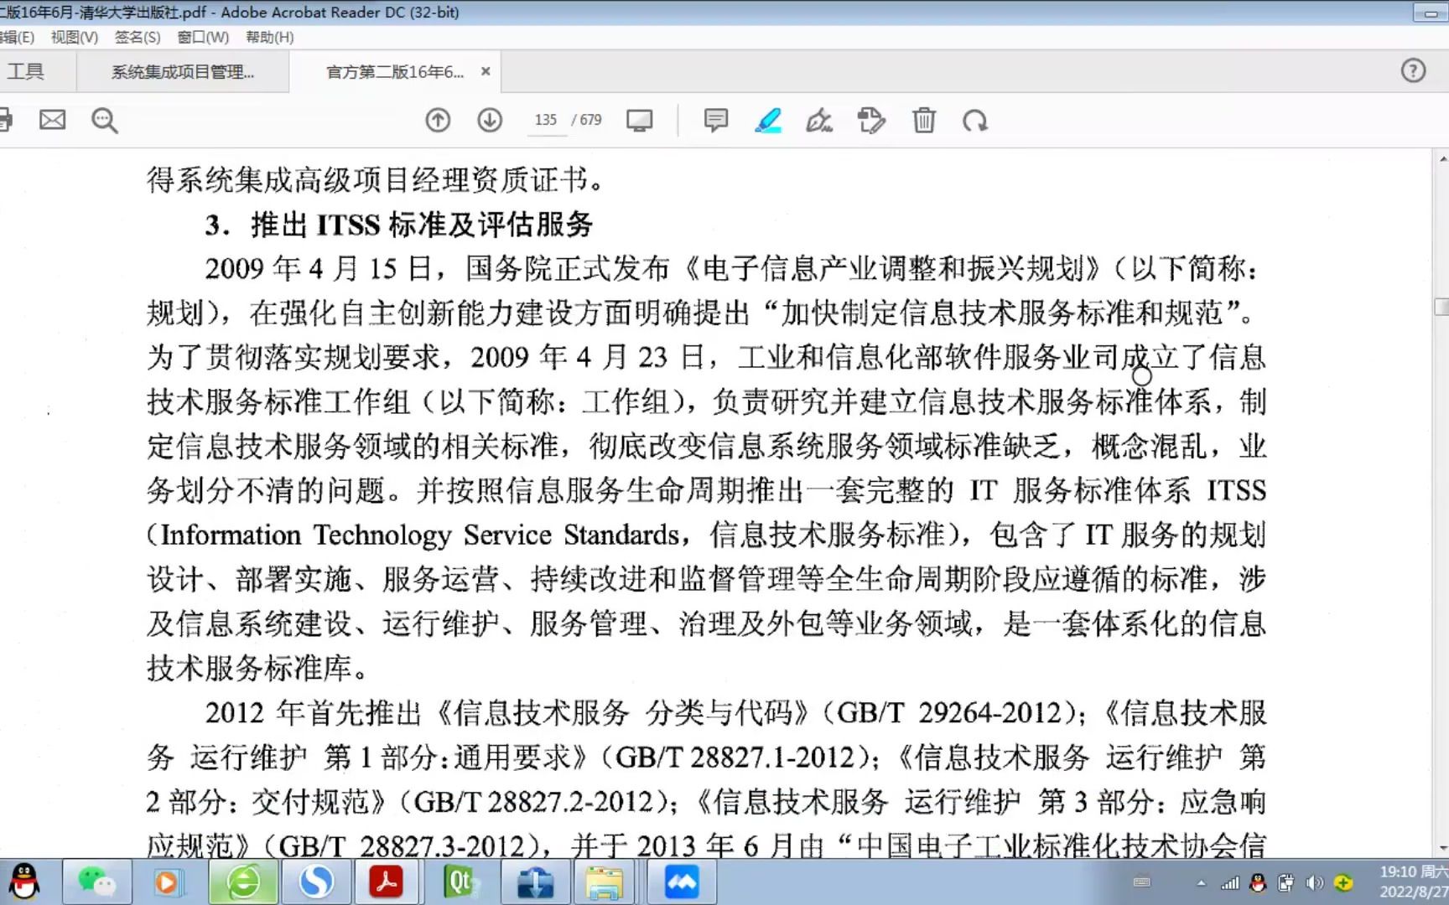Image resolution: width=1449 pixels, height=905 pixels.
Task: Click the yellow-green shield tray icon
Action: point(1343,882)
